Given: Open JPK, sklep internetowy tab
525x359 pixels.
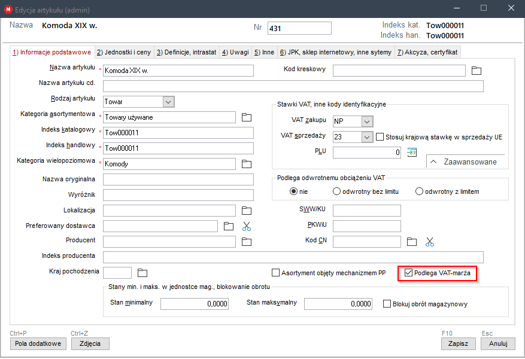Looking at the screenshot, I should [x=336, y=52].
